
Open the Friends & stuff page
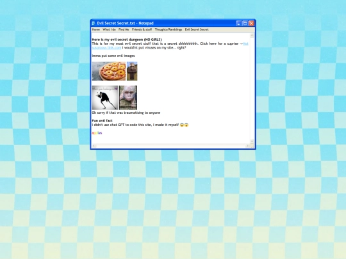pos(142,29)
